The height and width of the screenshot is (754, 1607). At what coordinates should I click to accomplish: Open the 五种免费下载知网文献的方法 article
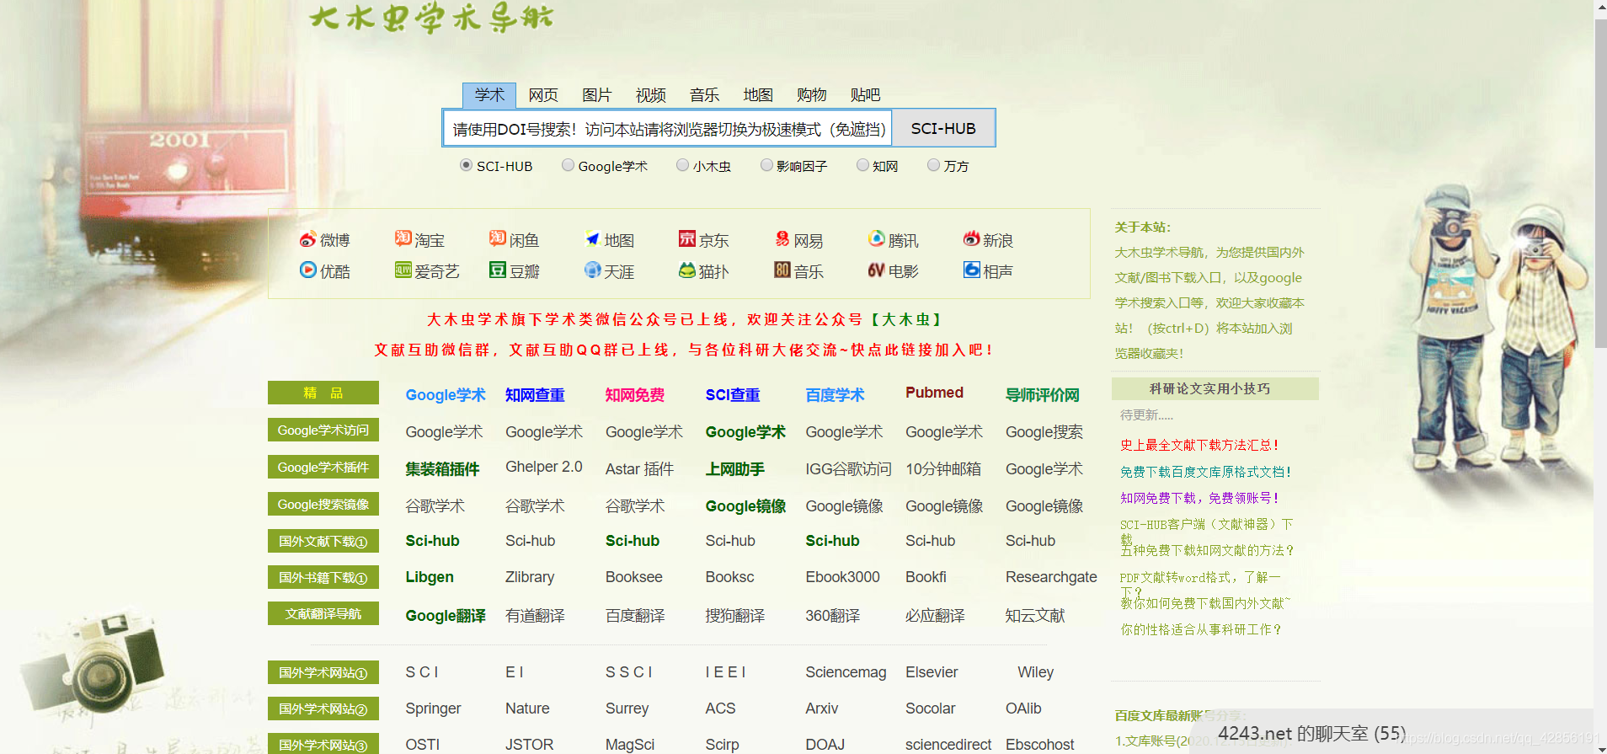(x=1206, y=550)
